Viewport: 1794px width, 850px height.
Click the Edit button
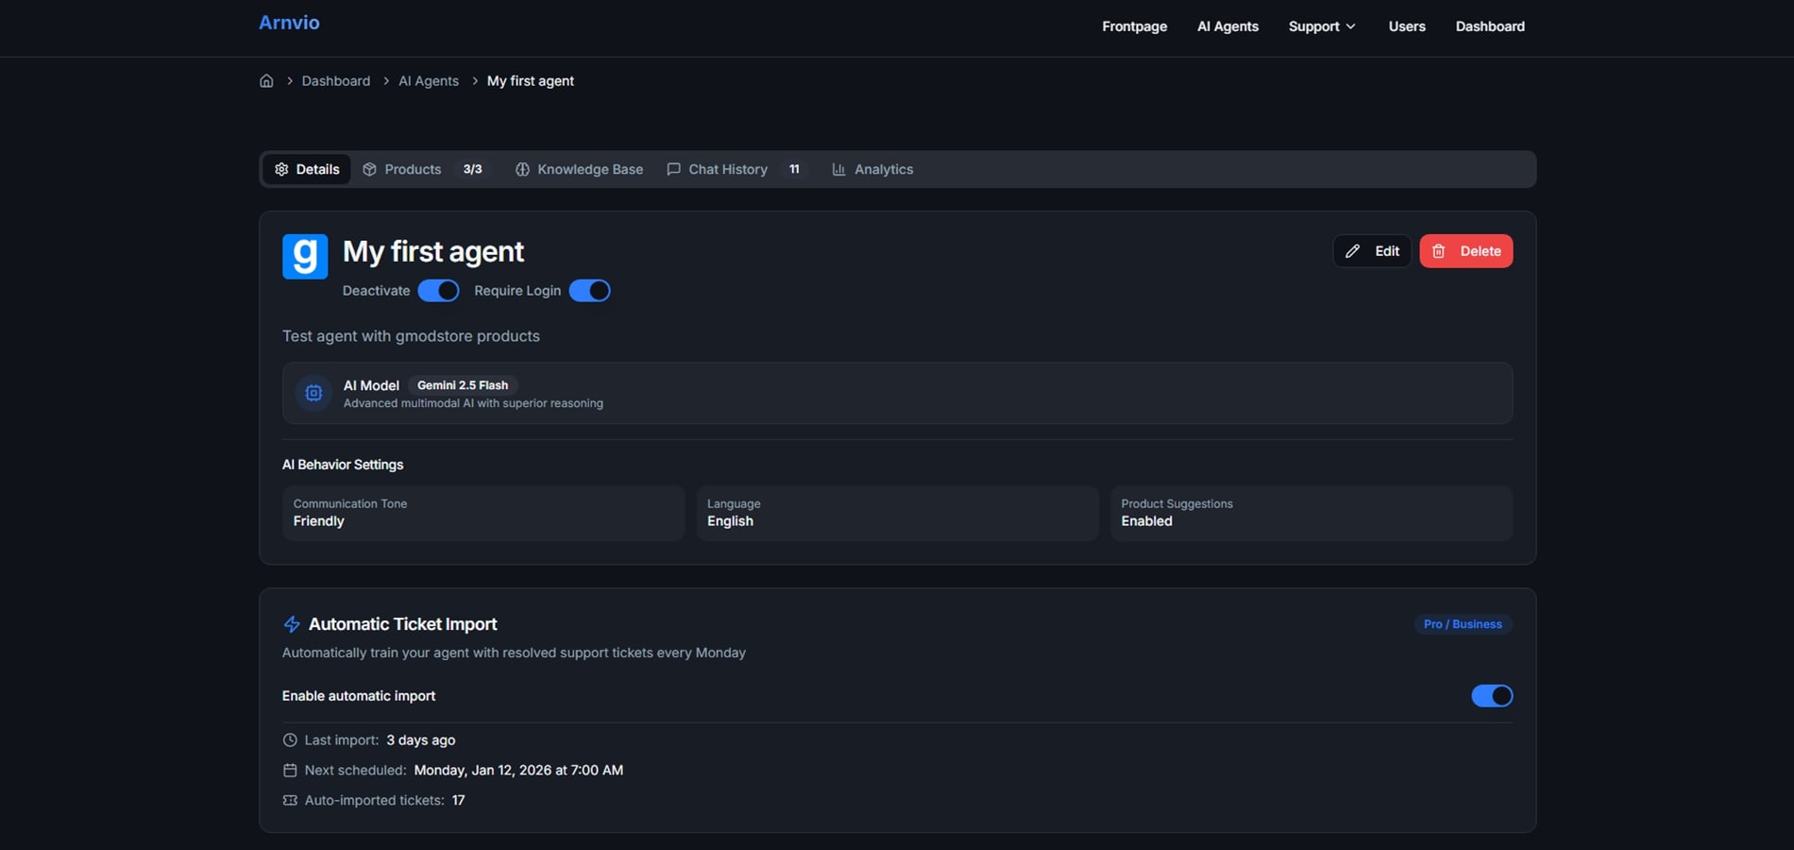click(x=1372, y=251)
